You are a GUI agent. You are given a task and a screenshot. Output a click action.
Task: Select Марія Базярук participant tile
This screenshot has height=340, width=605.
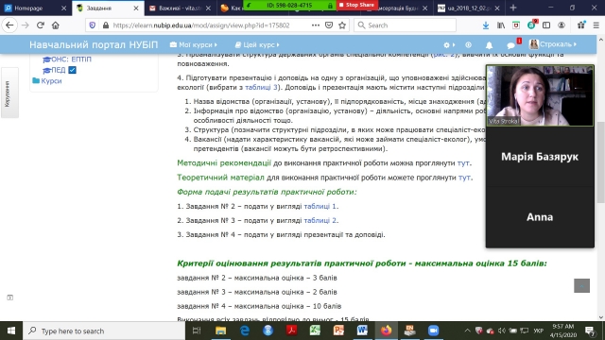[x=540, y=157]
